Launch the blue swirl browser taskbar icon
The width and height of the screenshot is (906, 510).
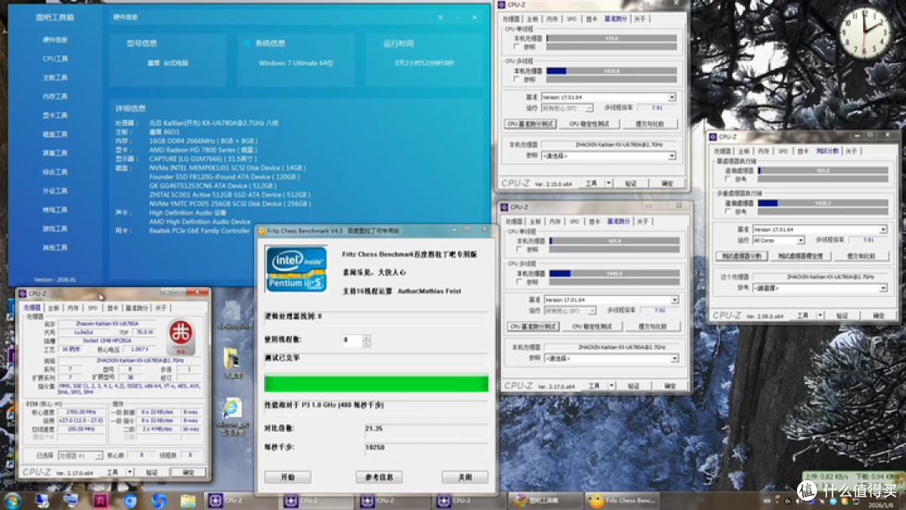[159, 500]
